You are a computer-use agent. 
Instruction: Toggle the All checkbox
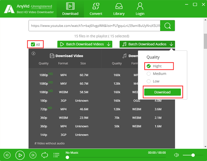tap(33, 44)
